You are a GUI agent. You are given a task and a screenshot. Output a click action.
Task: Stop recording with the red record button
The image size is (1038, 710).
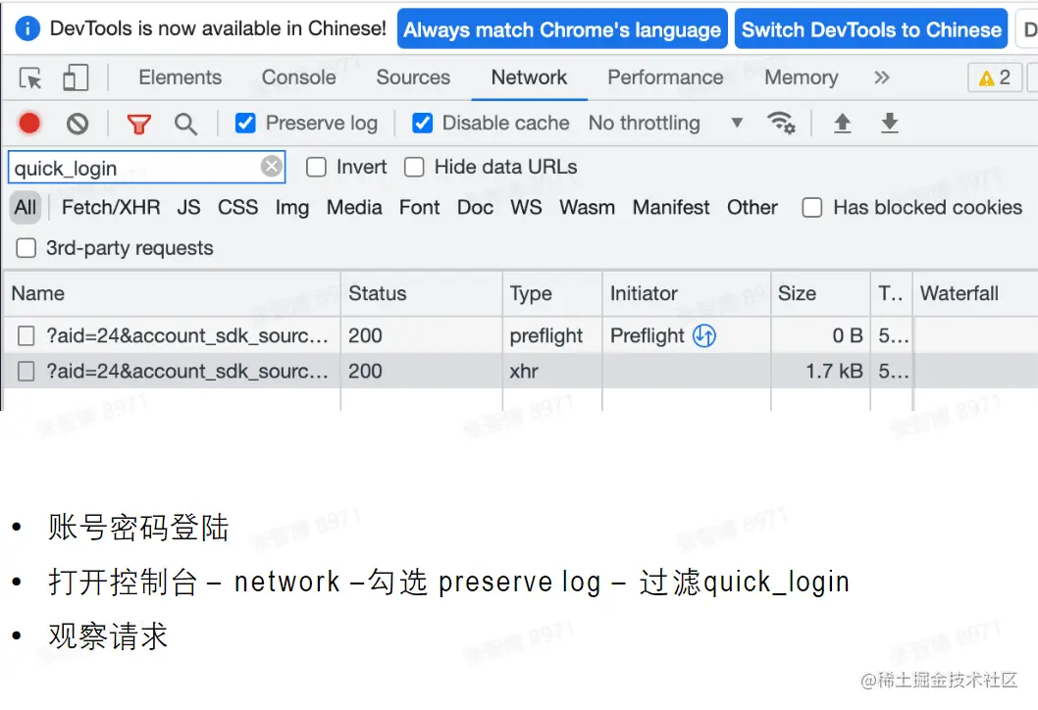(x=29, y=124)
